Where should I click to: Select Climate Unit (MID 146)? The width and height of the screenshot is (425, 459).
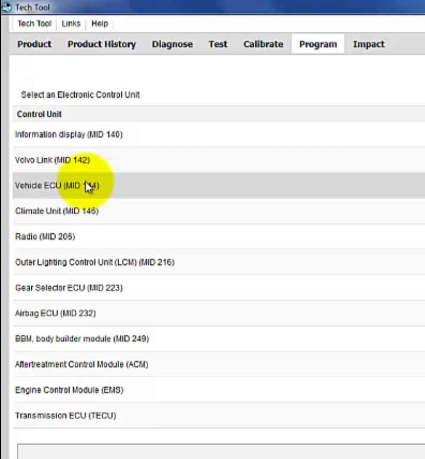57,211
